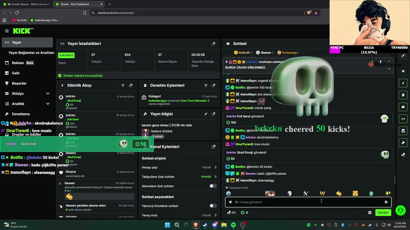Pop out the Denetim Eylemleri panel

tap(214, 85)
